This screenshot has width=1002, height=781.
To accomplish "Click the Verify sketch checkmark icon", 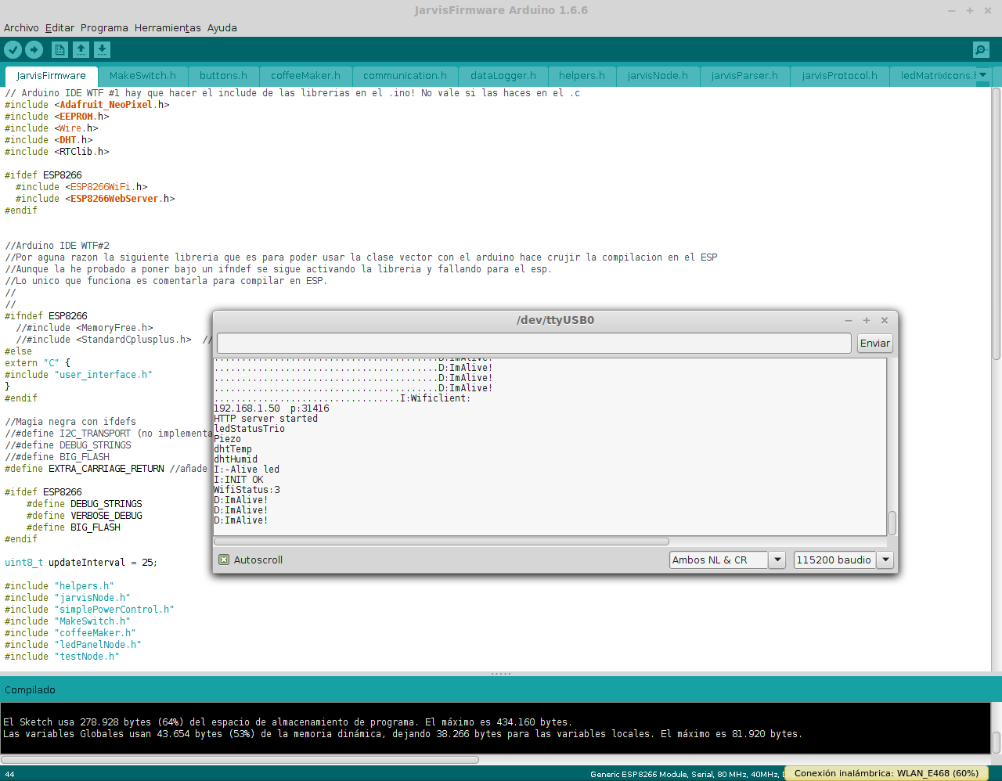I will click(13, 50).
